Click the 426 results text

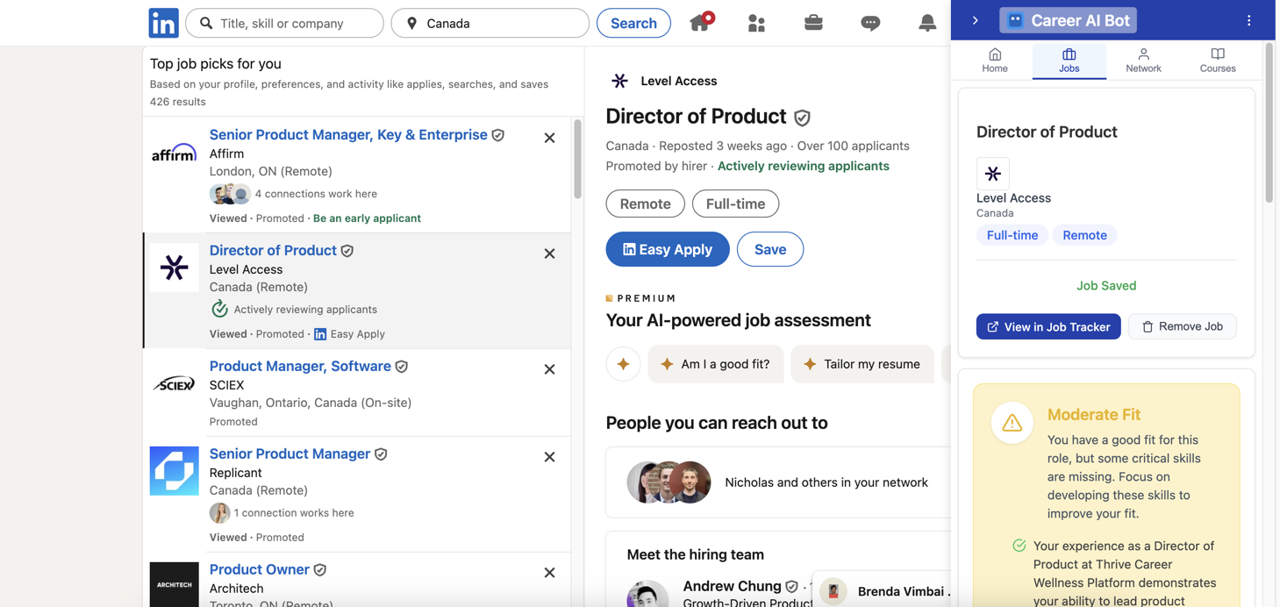177,102
